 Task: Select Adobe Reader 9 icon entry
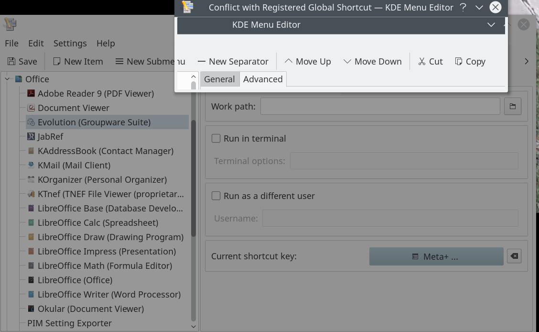coord(31,93)
